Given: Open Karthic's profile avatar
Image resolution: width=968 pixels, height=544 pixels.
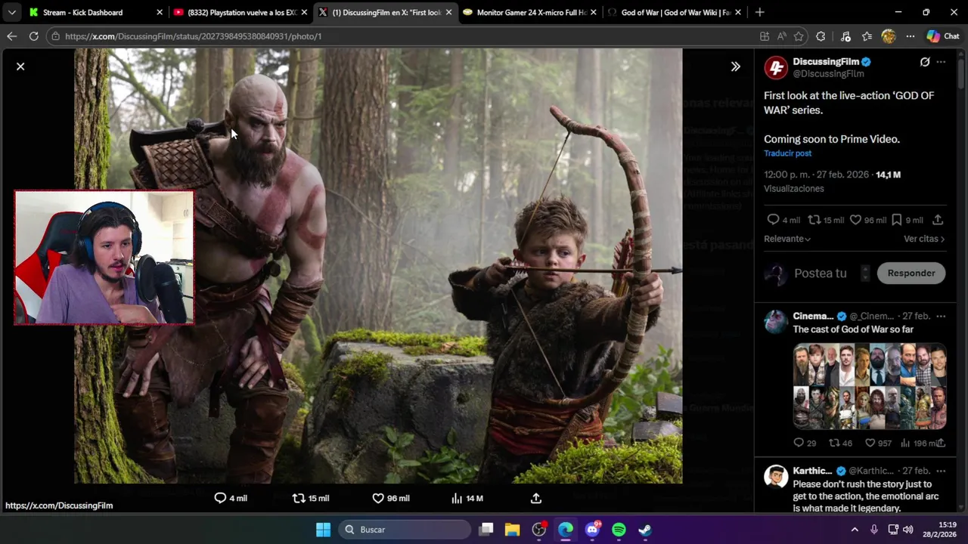Looking at the screenshot, I should click(x=776, y=477).
